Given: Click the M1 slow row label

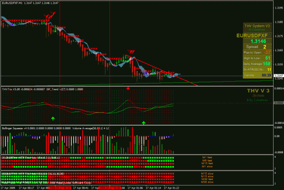Looking at the screenshot, I should 207,166.
